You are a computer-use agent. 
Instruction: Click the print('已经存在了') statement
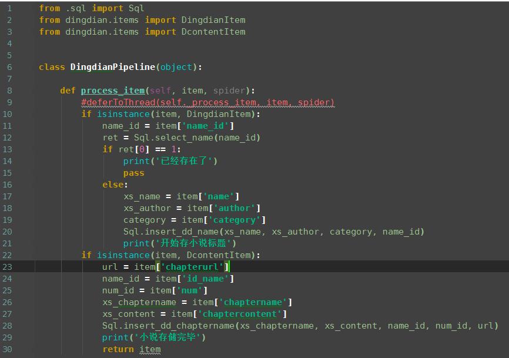pos(170,161)
